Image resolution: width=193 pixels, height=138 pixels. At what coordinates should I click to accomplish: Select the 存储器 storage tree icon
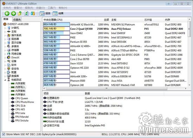(x=9, y=50)
